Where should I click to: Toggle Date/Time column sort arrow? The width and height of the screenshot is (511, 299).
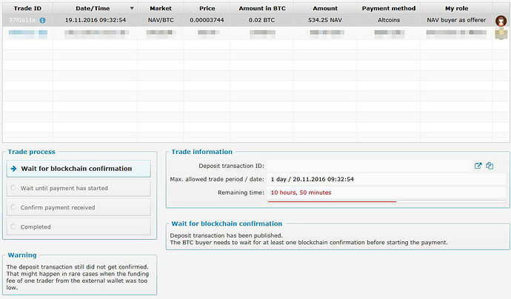click(132, 8)
